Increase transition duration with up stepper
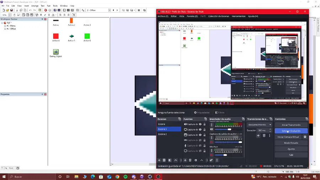The height and width of the screenshot is (180, 320). click(270, 129)
